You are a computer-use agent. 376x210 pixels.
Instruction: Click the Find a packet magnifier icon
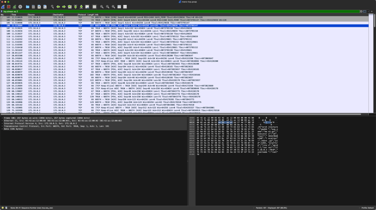52,7
